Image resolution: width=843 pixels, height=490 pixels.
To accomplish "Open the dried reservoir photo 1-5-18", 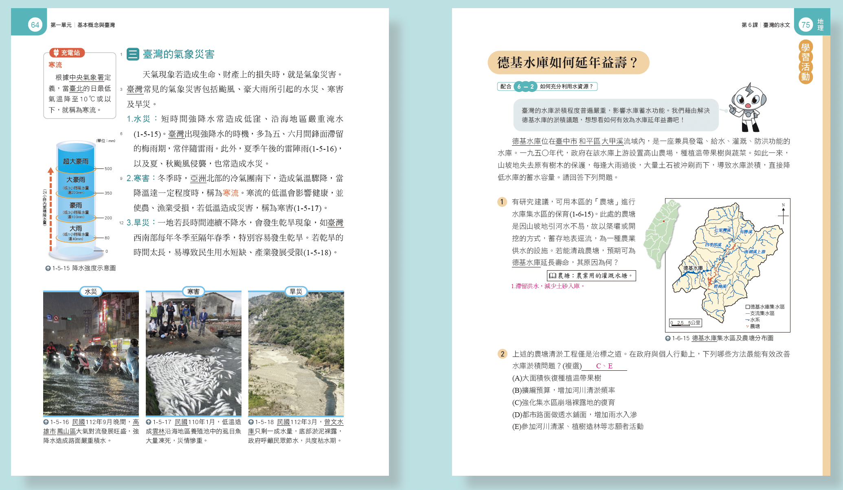I will (x=296, y=354).
